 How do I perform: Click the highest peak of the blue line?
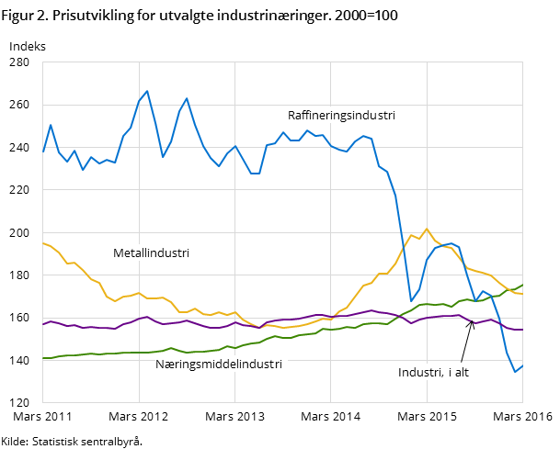point(147,91)
